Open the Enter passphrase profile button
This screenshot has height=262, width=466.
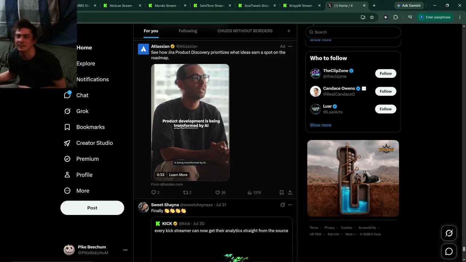[435, 17]
